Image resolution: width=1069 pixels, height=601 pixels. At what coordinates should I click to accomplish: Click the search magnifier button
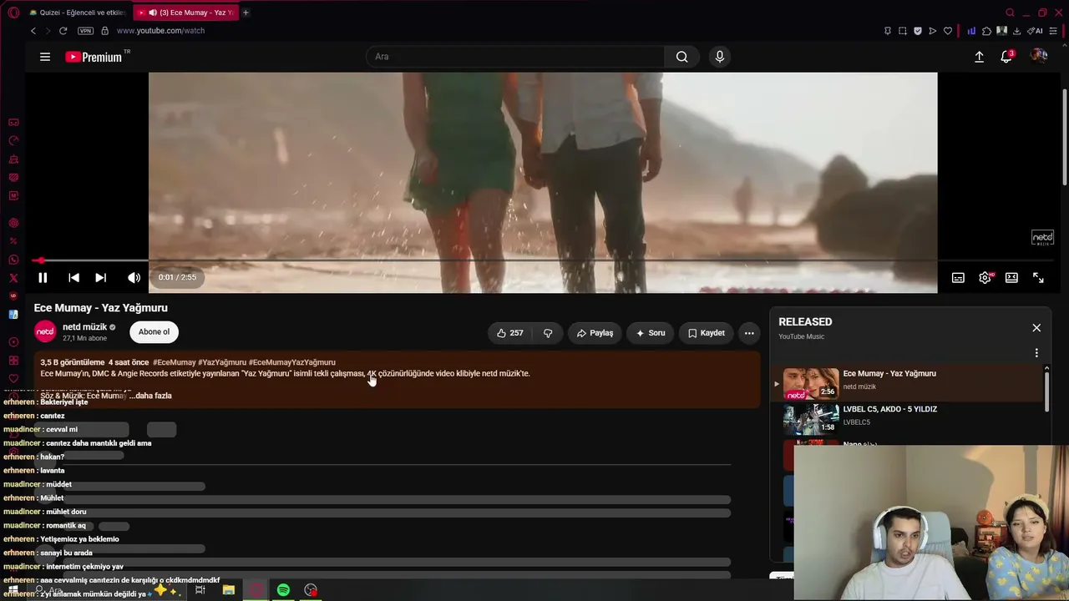(682, 57)
